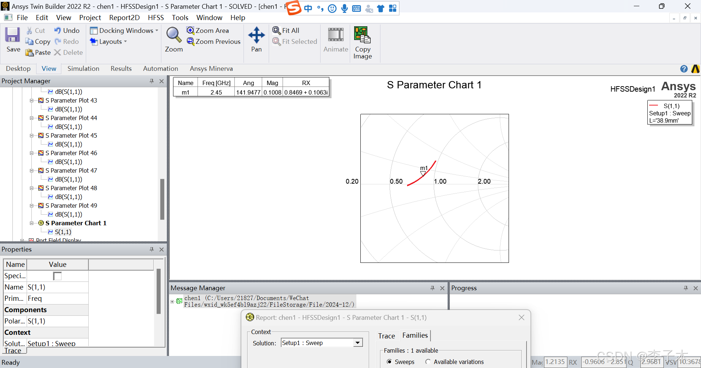Collapse S Parameter Plot 47 node
The width and height of the screenshot is (701, 368).
[32, 170]
